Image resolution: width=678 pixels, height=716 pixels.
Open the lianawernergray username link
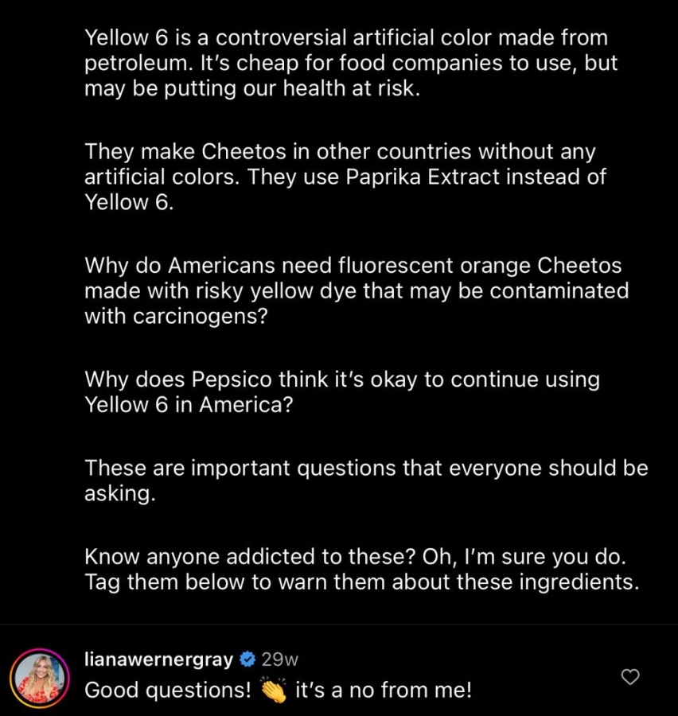[158, 659]
